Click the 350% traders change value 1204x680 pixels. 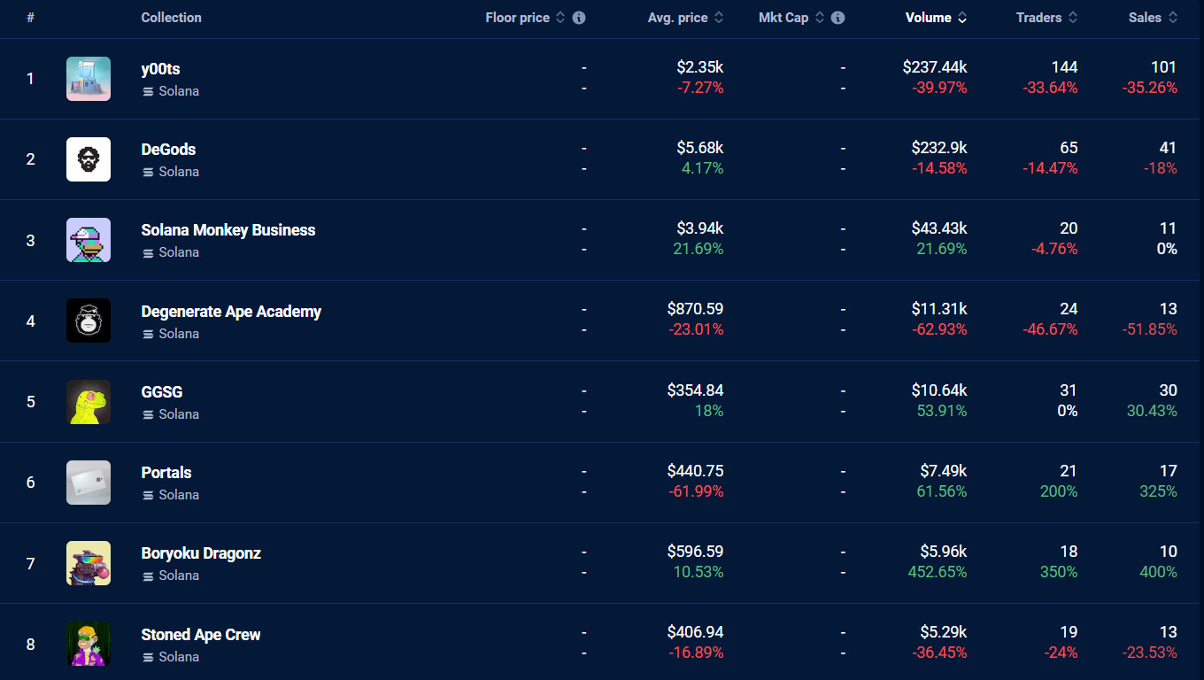coord(1059,572)
